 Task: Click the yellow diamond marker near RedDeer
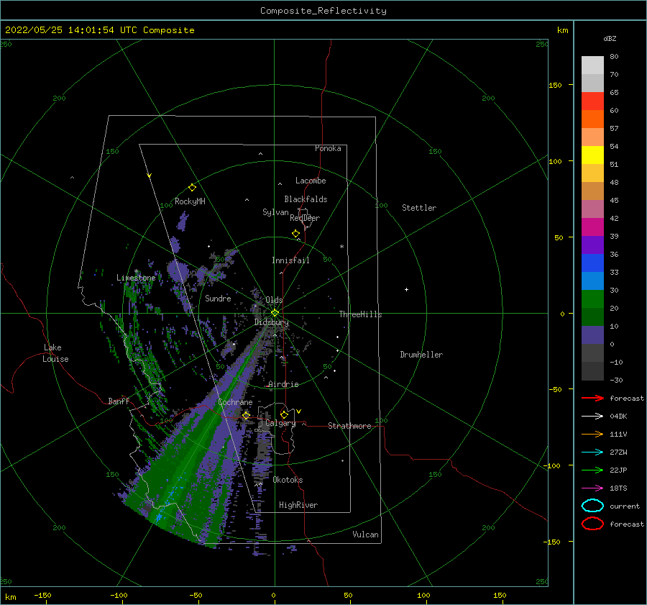[296, 234]
